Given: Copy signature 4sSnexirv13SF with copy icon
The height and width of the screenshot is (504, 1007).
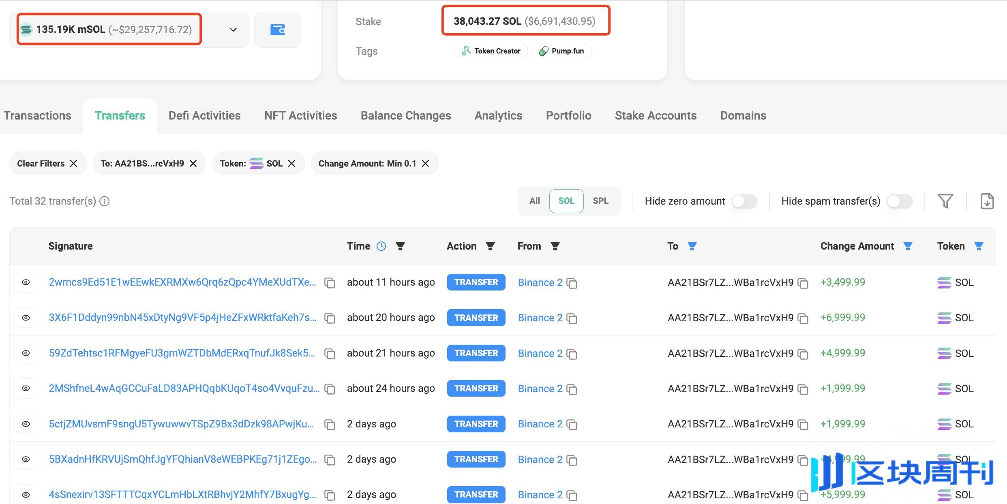Looking at the screenshot, I should click(330, 495).
